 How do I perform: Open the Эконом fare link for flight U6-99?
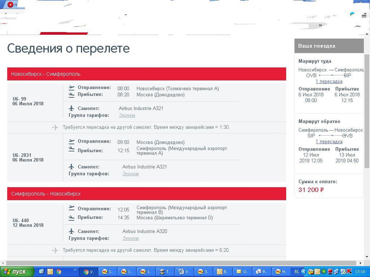(127, 115)
